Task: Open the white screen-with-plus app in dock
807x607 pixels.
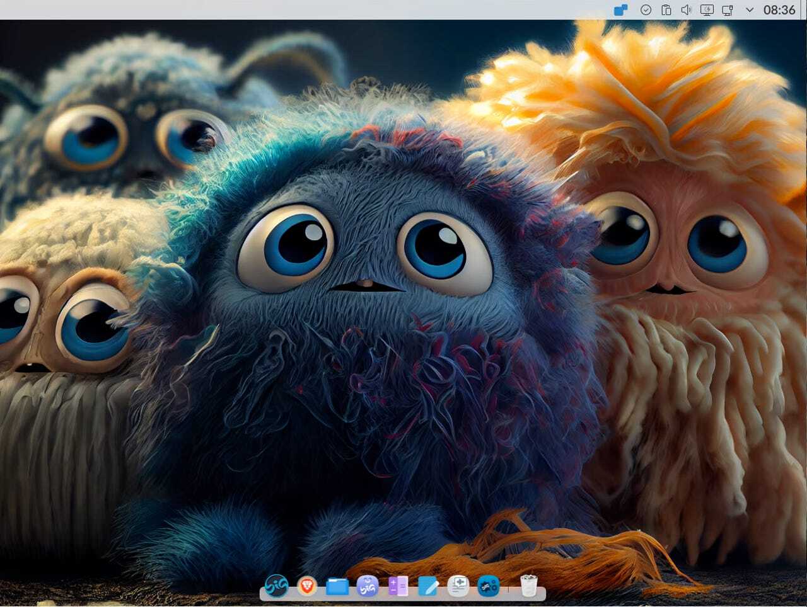Action: click(x=458, y=586)
